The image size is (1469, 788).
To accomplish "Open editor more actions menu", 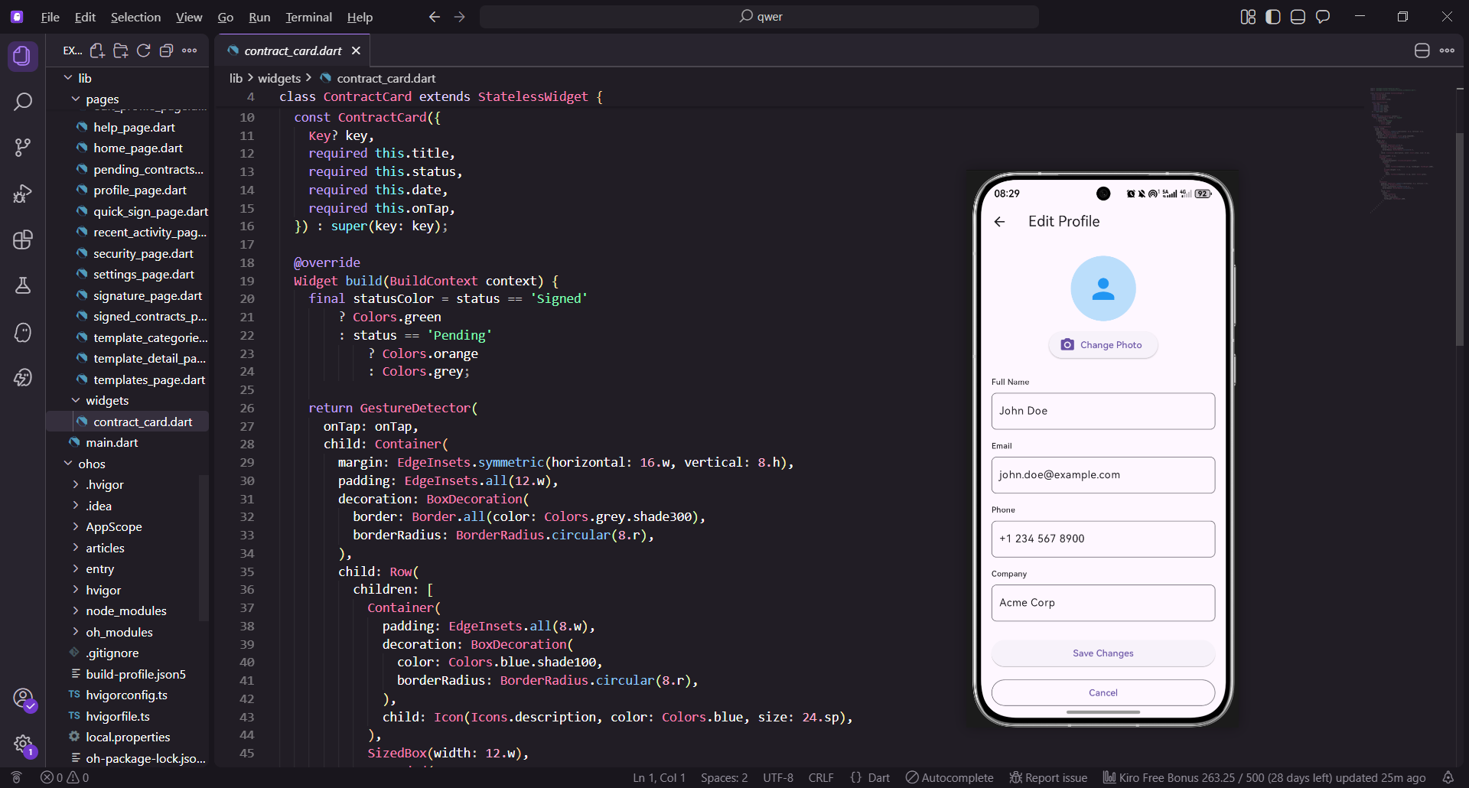I will [x=1447, y=50].
